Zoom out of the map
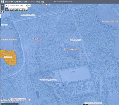119x105 pixels. click(x=2, y=8)
